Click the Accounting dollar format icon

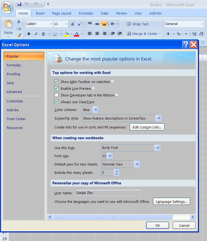point(168,34)
